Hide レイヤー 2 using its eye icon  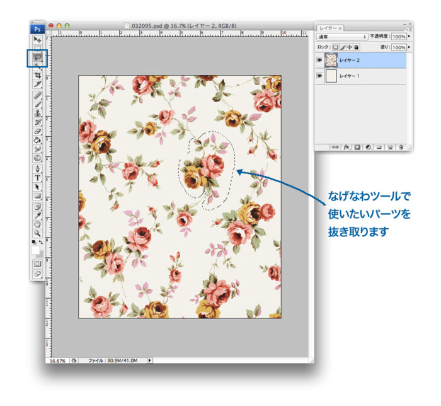tap(321, 60)
